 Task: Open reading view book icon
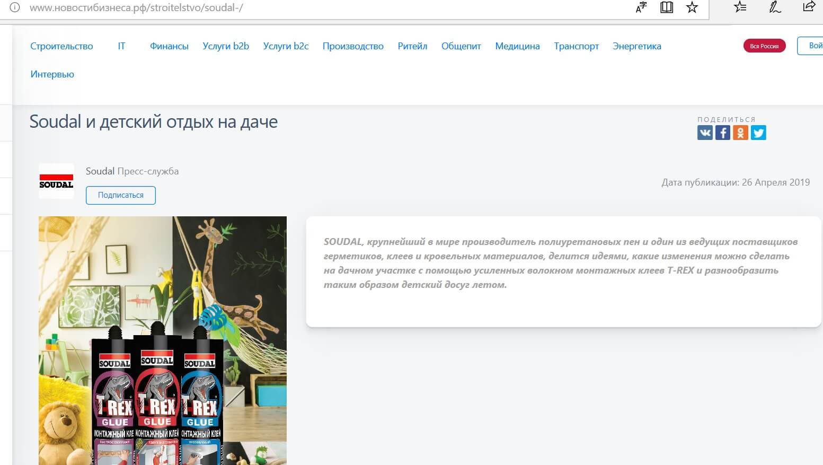[667, 7]
